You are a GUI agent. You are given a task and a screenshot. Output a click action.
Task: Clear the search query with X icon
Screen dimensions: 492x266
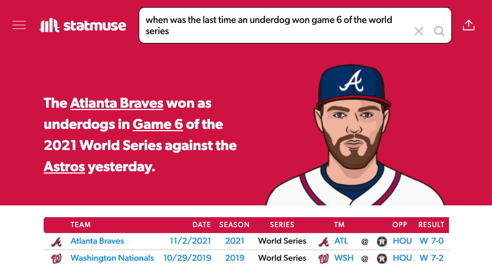click(419, 31)
